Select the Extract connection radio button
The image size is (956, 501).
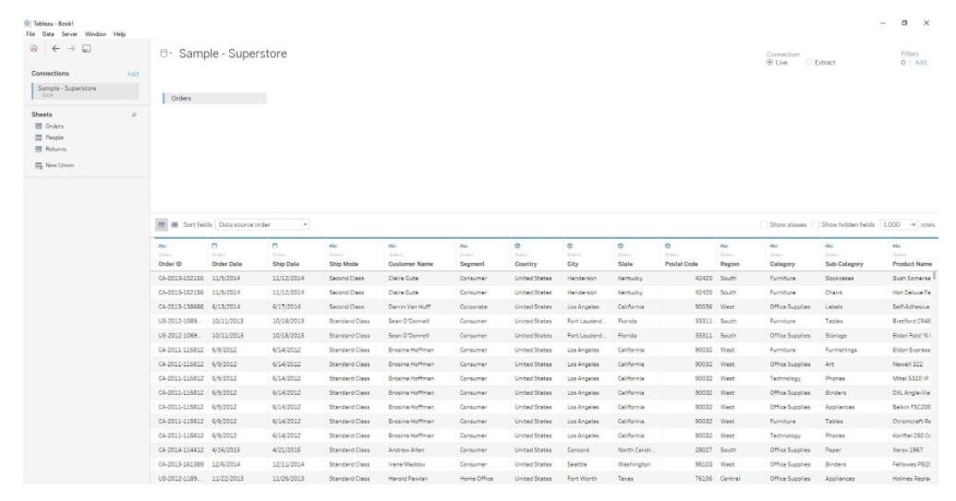point(809,63)
